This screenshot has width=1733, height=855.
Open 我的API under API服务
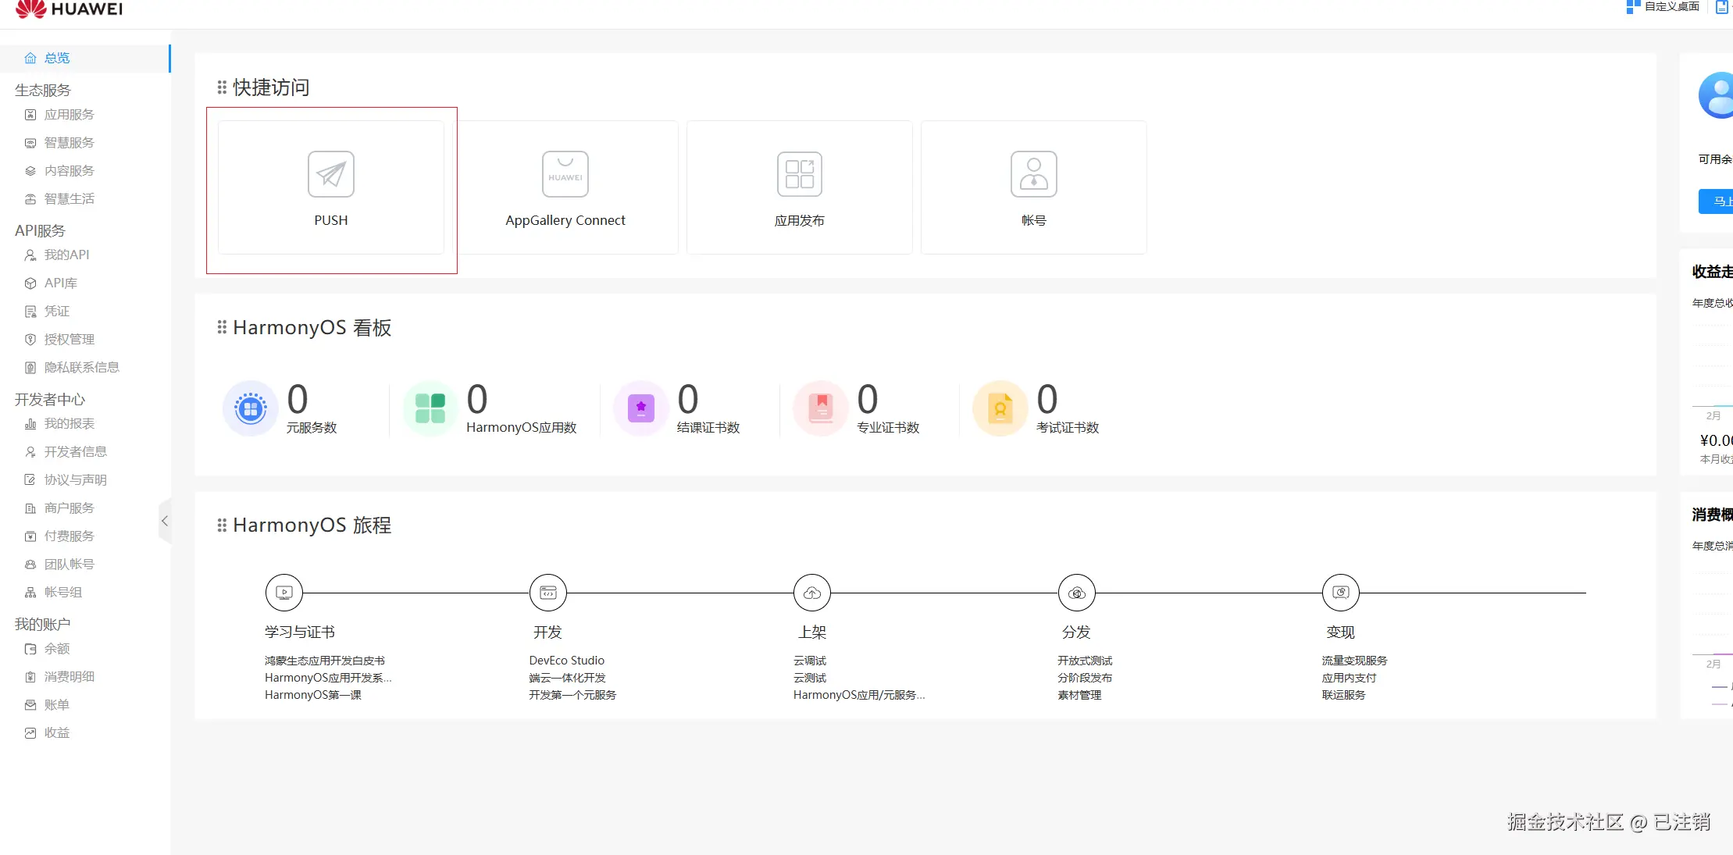[x=66, y=255]
